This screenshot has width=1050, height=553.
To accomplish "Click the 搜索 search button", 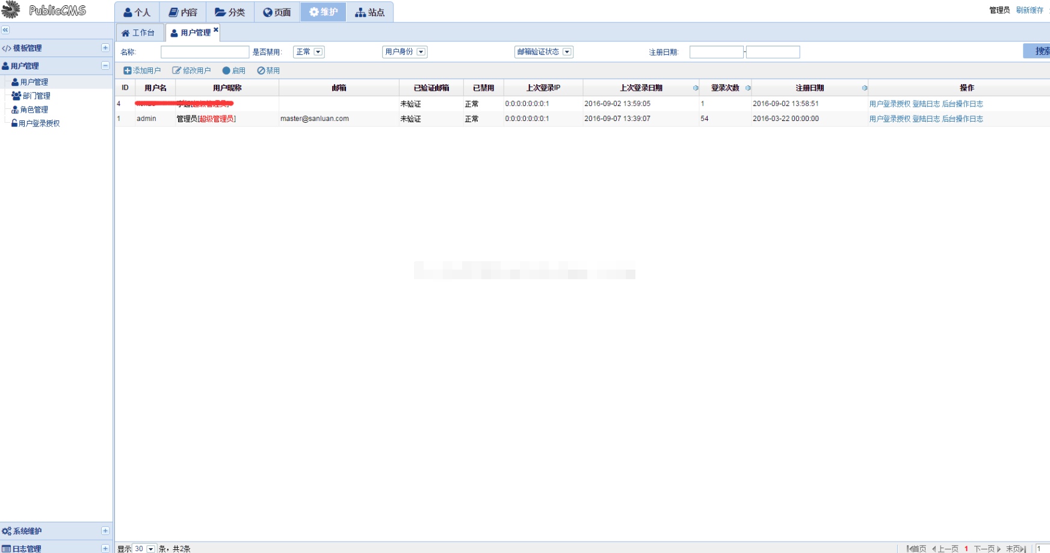I will tap(1037, 51).
